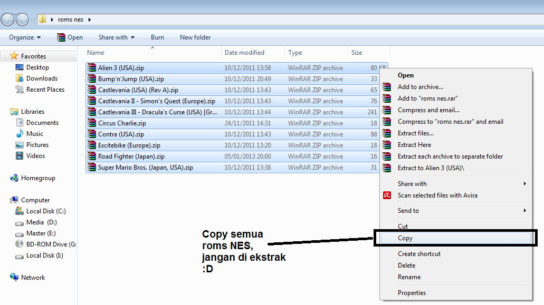The image size is (544, 305).
Task: Click the WinRAR icon next to Extract Here
Action: coord(387,145)
